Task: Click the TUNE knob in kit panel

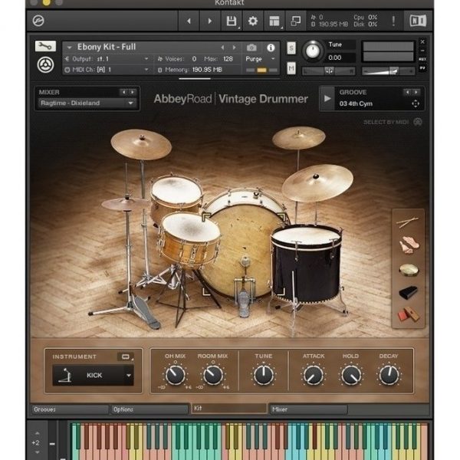Action: [x=264, y=375]
